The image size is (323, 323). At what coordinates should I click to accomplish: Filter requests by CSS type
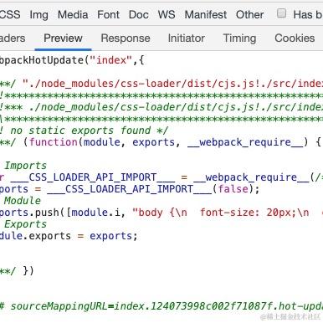[10, 14]
